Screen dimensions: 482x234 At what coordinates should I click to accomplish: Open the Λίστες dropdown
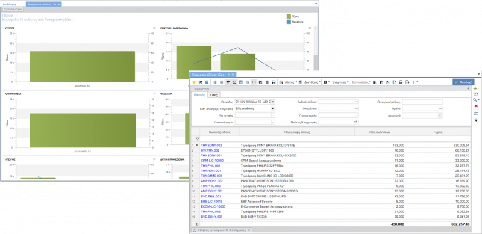(290, 82)
